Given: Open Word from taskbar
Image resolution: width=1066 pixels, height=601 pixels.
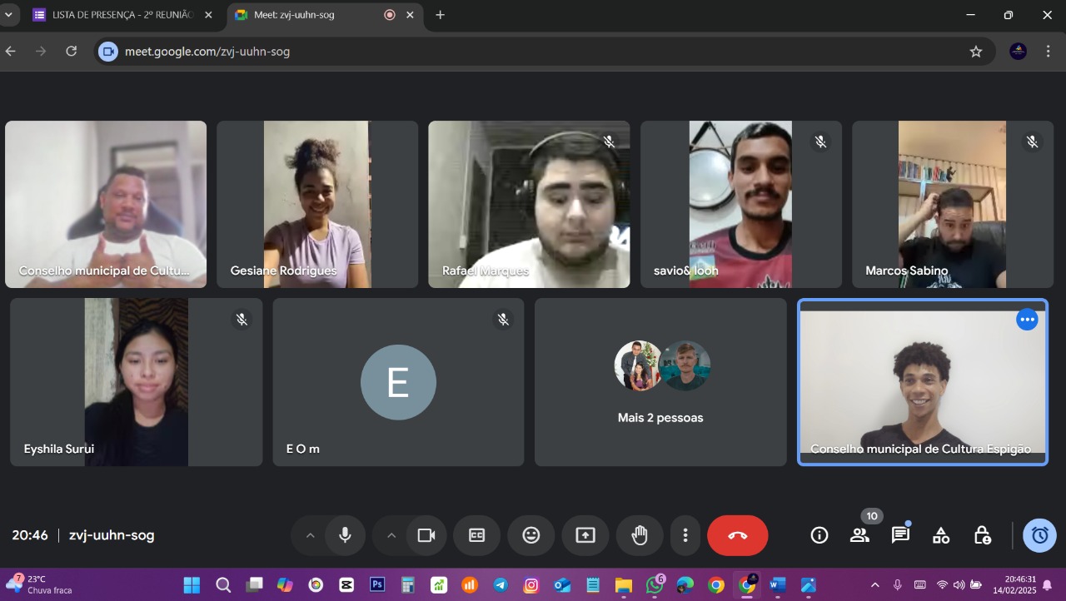Looking at the screenshot, I should pyautogui.click(x=778, y=585).
